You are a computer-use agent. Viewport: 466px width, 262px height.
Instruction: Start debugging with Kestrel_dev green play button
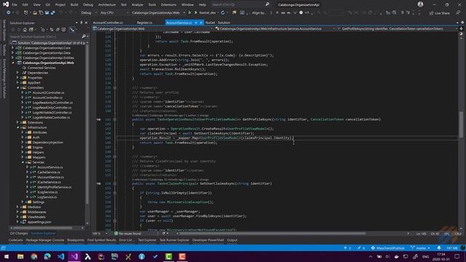pyautogui.click(x=196, y=13)
